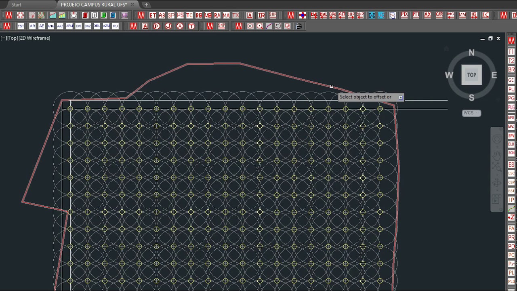
Task: Click the ANG toolbar icon
Action: [51, 26]
